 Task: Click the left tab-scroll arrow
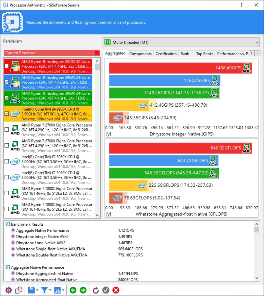pos(252,53)
